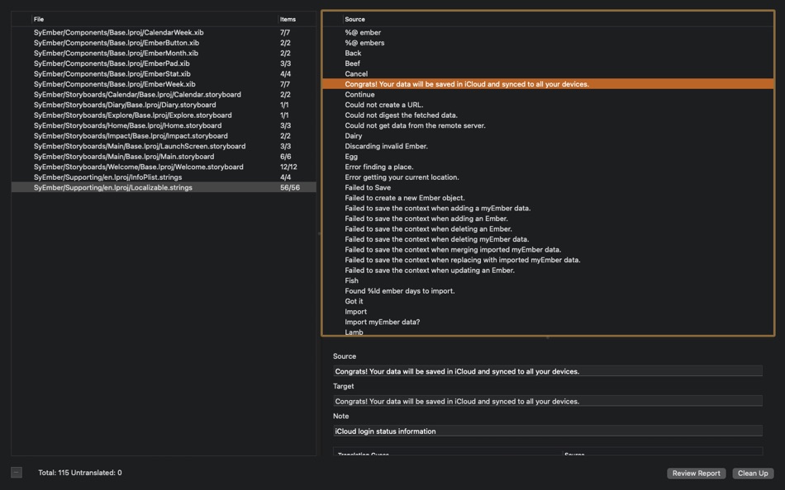Select LaunchScreen.storyboard file row
This screenshot has width=785, height=490.
tap(164, 146)
